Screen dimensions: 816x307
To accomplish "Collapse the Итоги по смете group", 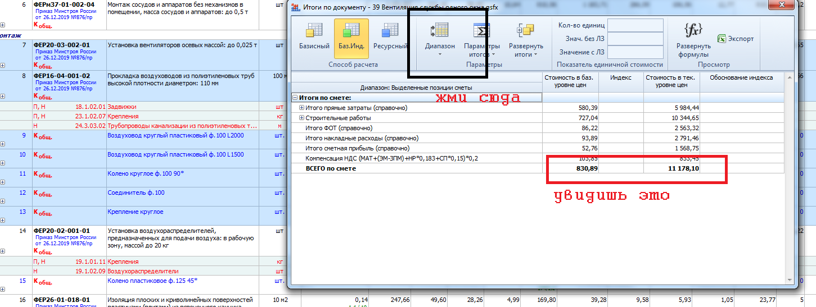I will click(x=295, y=98).
